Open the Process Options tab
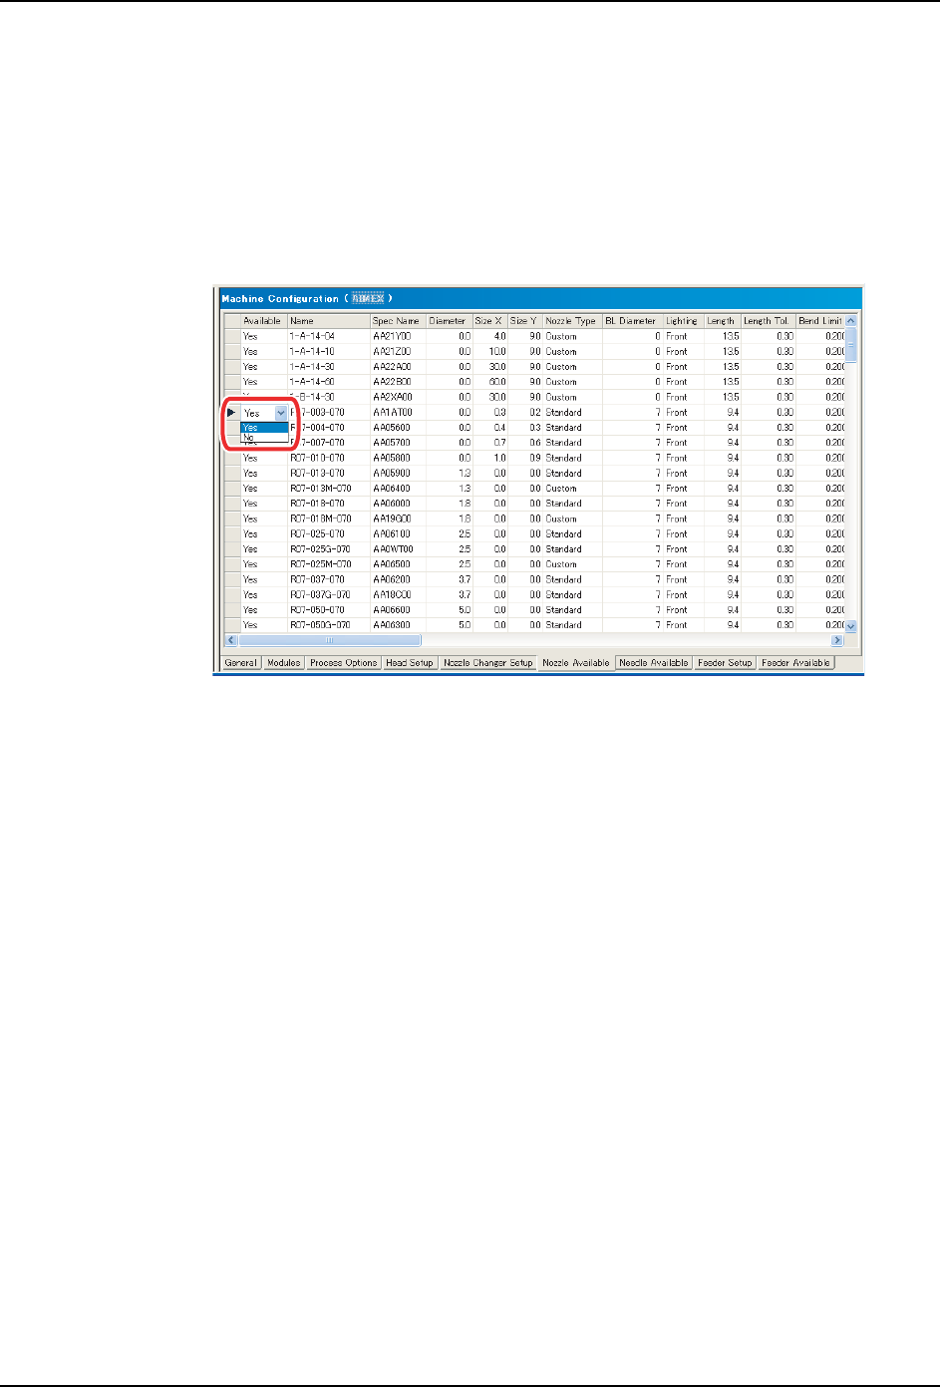940x1387 pixels. pos(343,663)
